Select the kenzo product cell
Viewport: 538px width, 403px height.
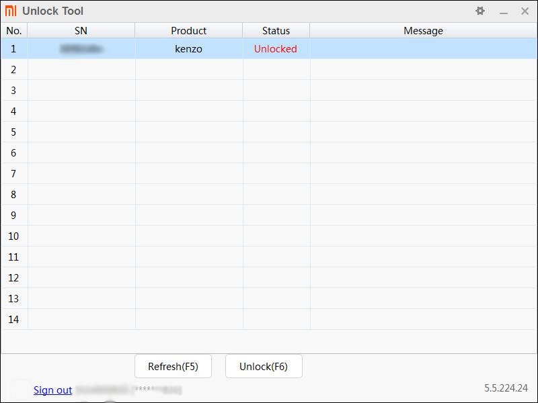189,48
